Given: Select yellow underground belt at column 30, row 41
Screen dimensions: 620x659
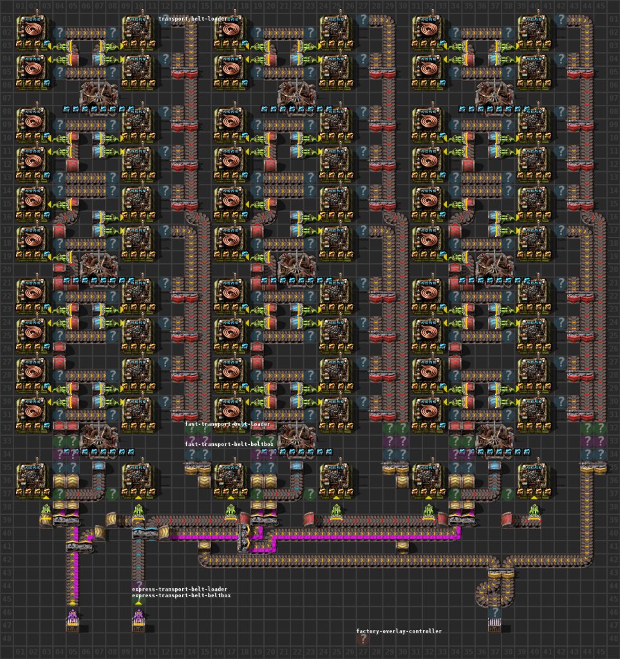Looking at the screenshot, I should (402, 546).
